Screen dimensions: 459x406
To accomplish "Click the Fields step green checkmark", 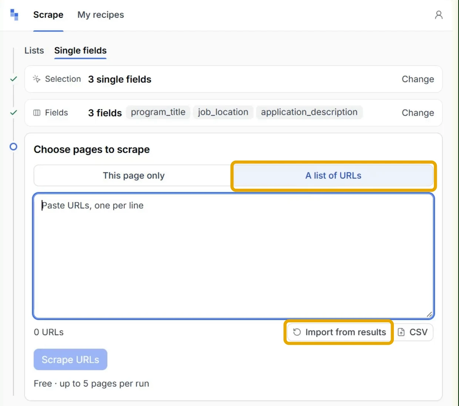I will pyautogui.click(x=14, y=112).
